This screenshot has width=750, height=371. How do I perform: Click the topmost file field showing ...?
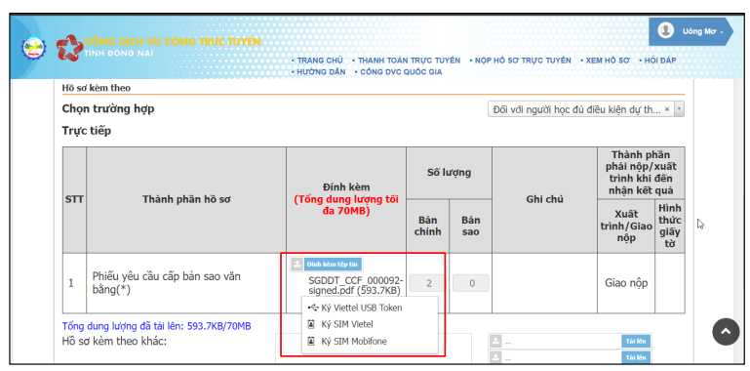[562, 342]
